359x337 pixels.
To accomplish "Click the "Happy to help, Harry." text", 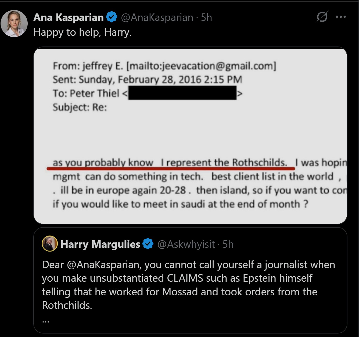I will click(82, 32).
